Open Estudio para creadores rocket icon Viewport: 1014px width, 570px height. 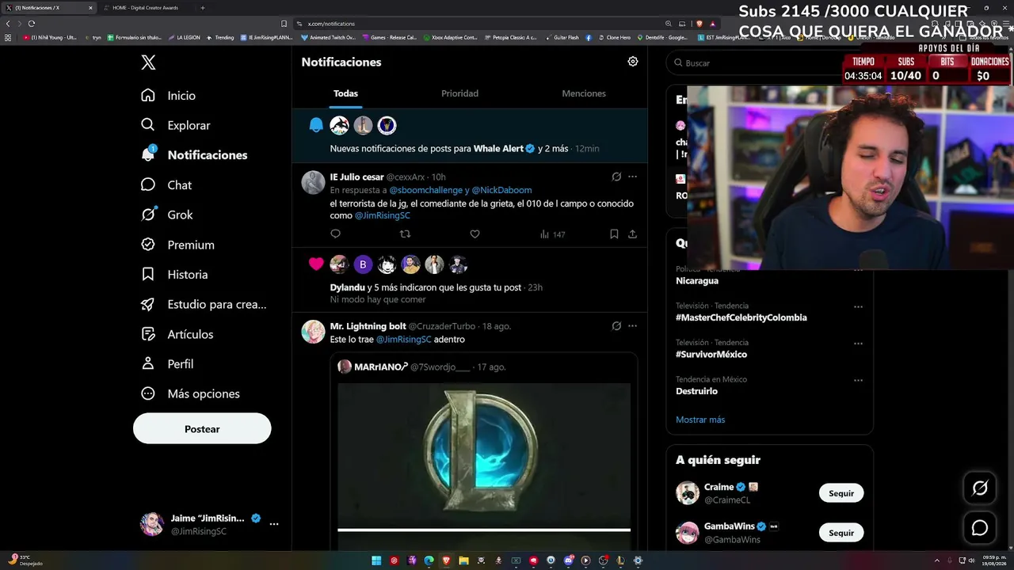[x=148, y=304]
